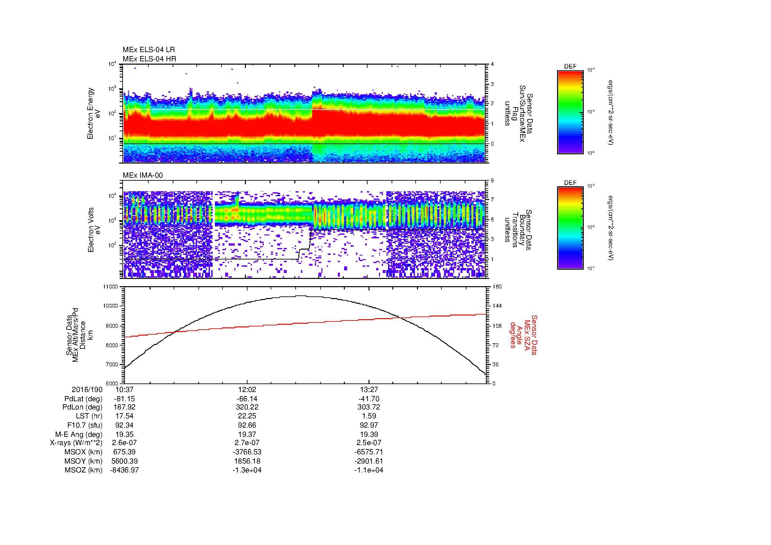Click the 'PdLat (deg)' row label

(83, 399)
